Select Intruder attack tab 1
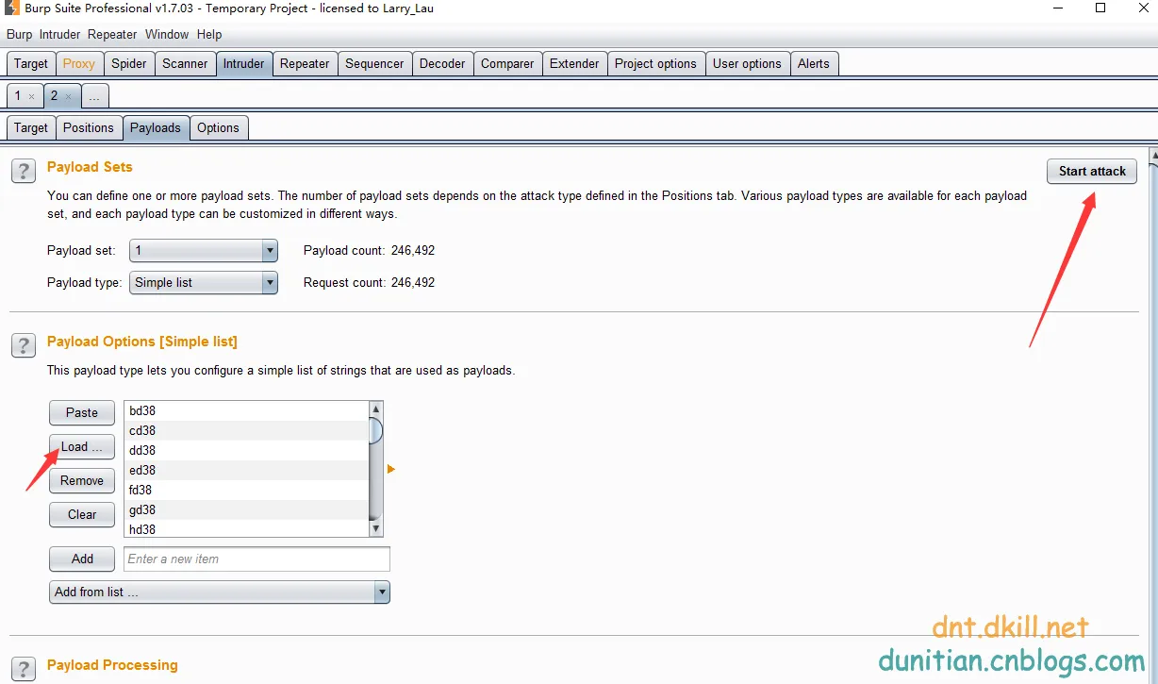 [17, 96]
